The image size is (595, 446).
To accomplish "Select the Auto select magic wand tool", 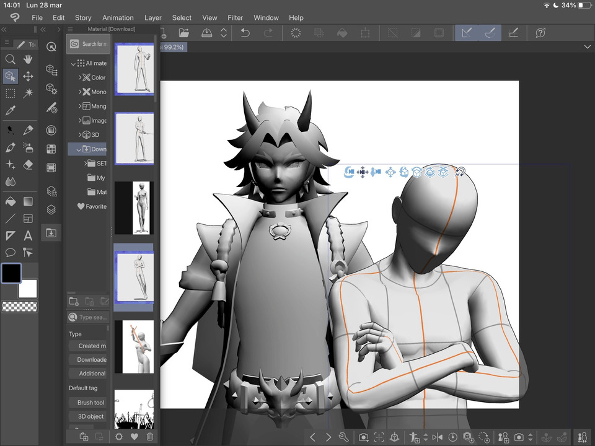I will click(x=28, y=94).
